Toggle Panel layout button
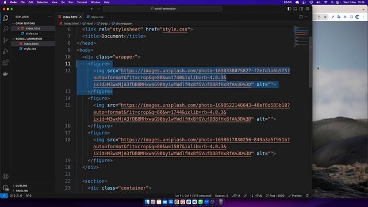 295,9
